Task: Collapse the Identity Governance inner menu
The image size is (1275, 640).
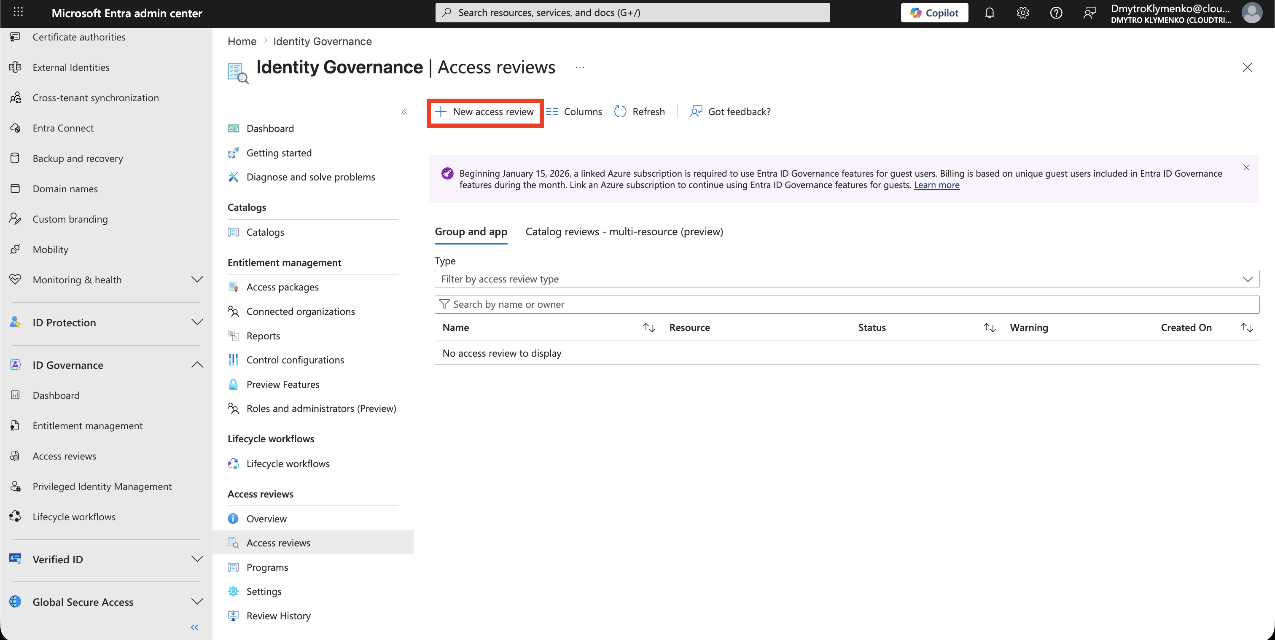Action: tap(404, 111)
